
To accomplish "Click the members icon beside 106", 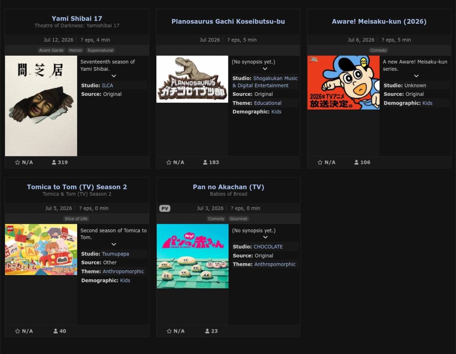I will click(356, 162).
